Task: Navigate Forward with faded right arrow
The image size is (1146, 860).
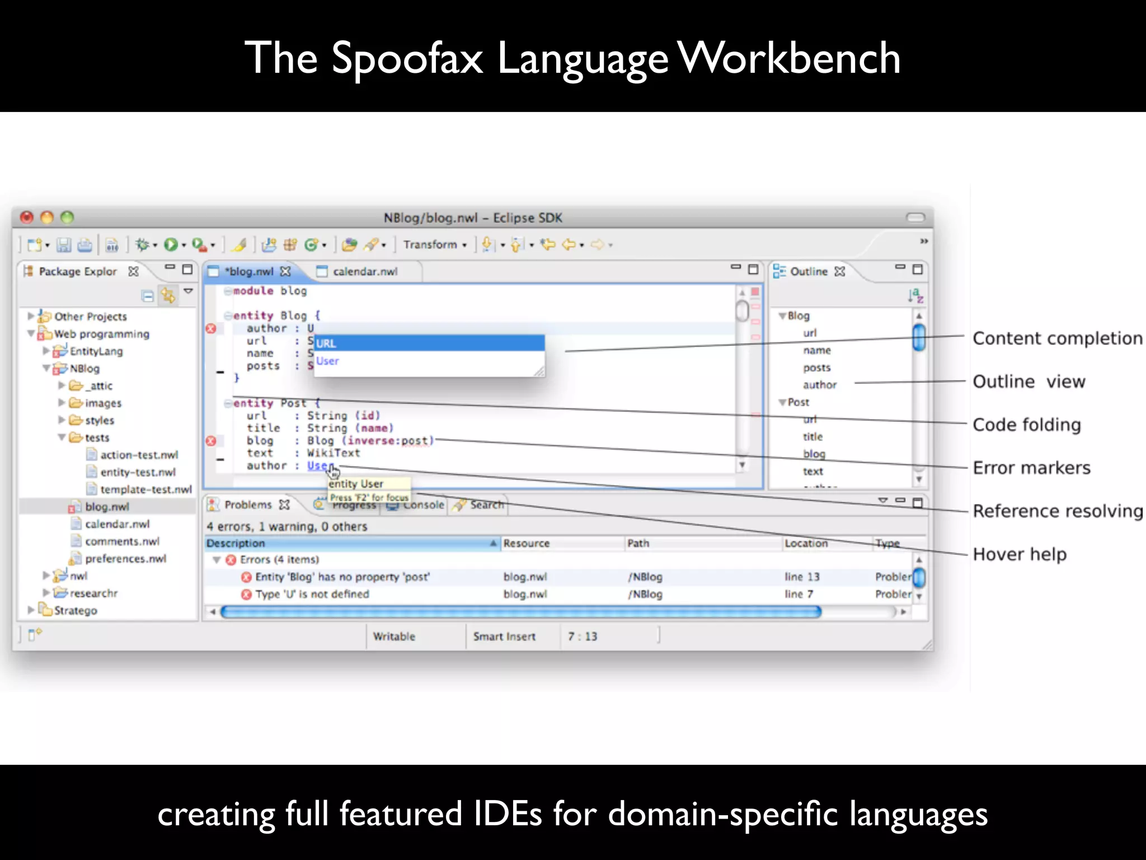Action: click(x=598, y=245)
